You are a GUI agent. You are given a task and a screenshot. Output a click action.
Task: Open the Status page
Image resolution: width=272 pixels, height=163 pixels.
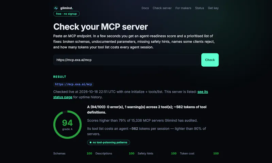coord(199,8)
